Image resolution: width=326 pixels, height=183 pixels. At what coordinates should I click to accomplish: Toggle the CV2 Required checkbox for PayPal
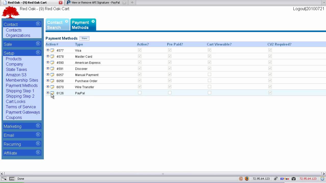point(270,93)
